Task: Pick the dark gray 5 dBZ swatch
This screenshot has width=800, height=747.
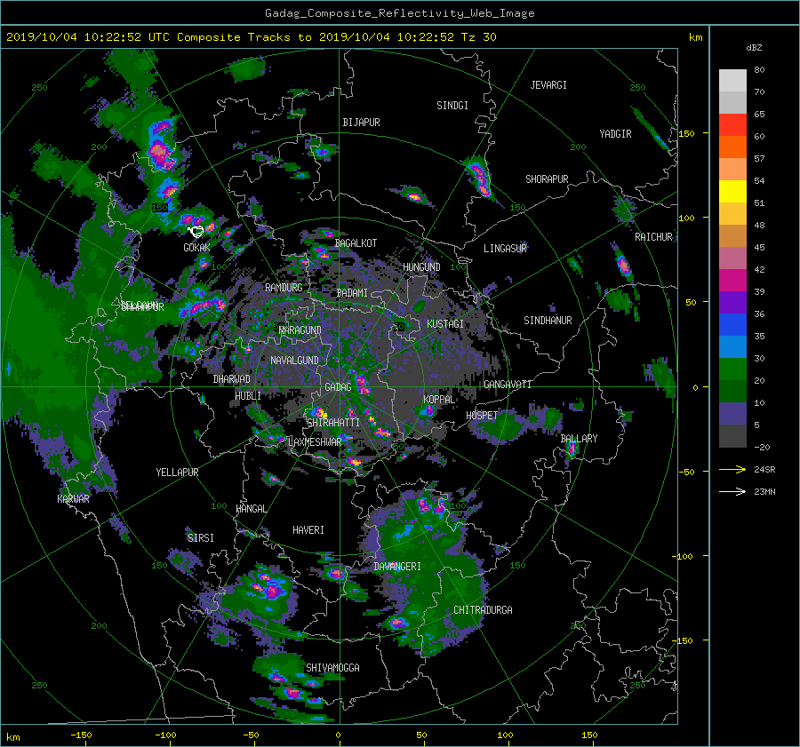Action: [x=732, y=435]
